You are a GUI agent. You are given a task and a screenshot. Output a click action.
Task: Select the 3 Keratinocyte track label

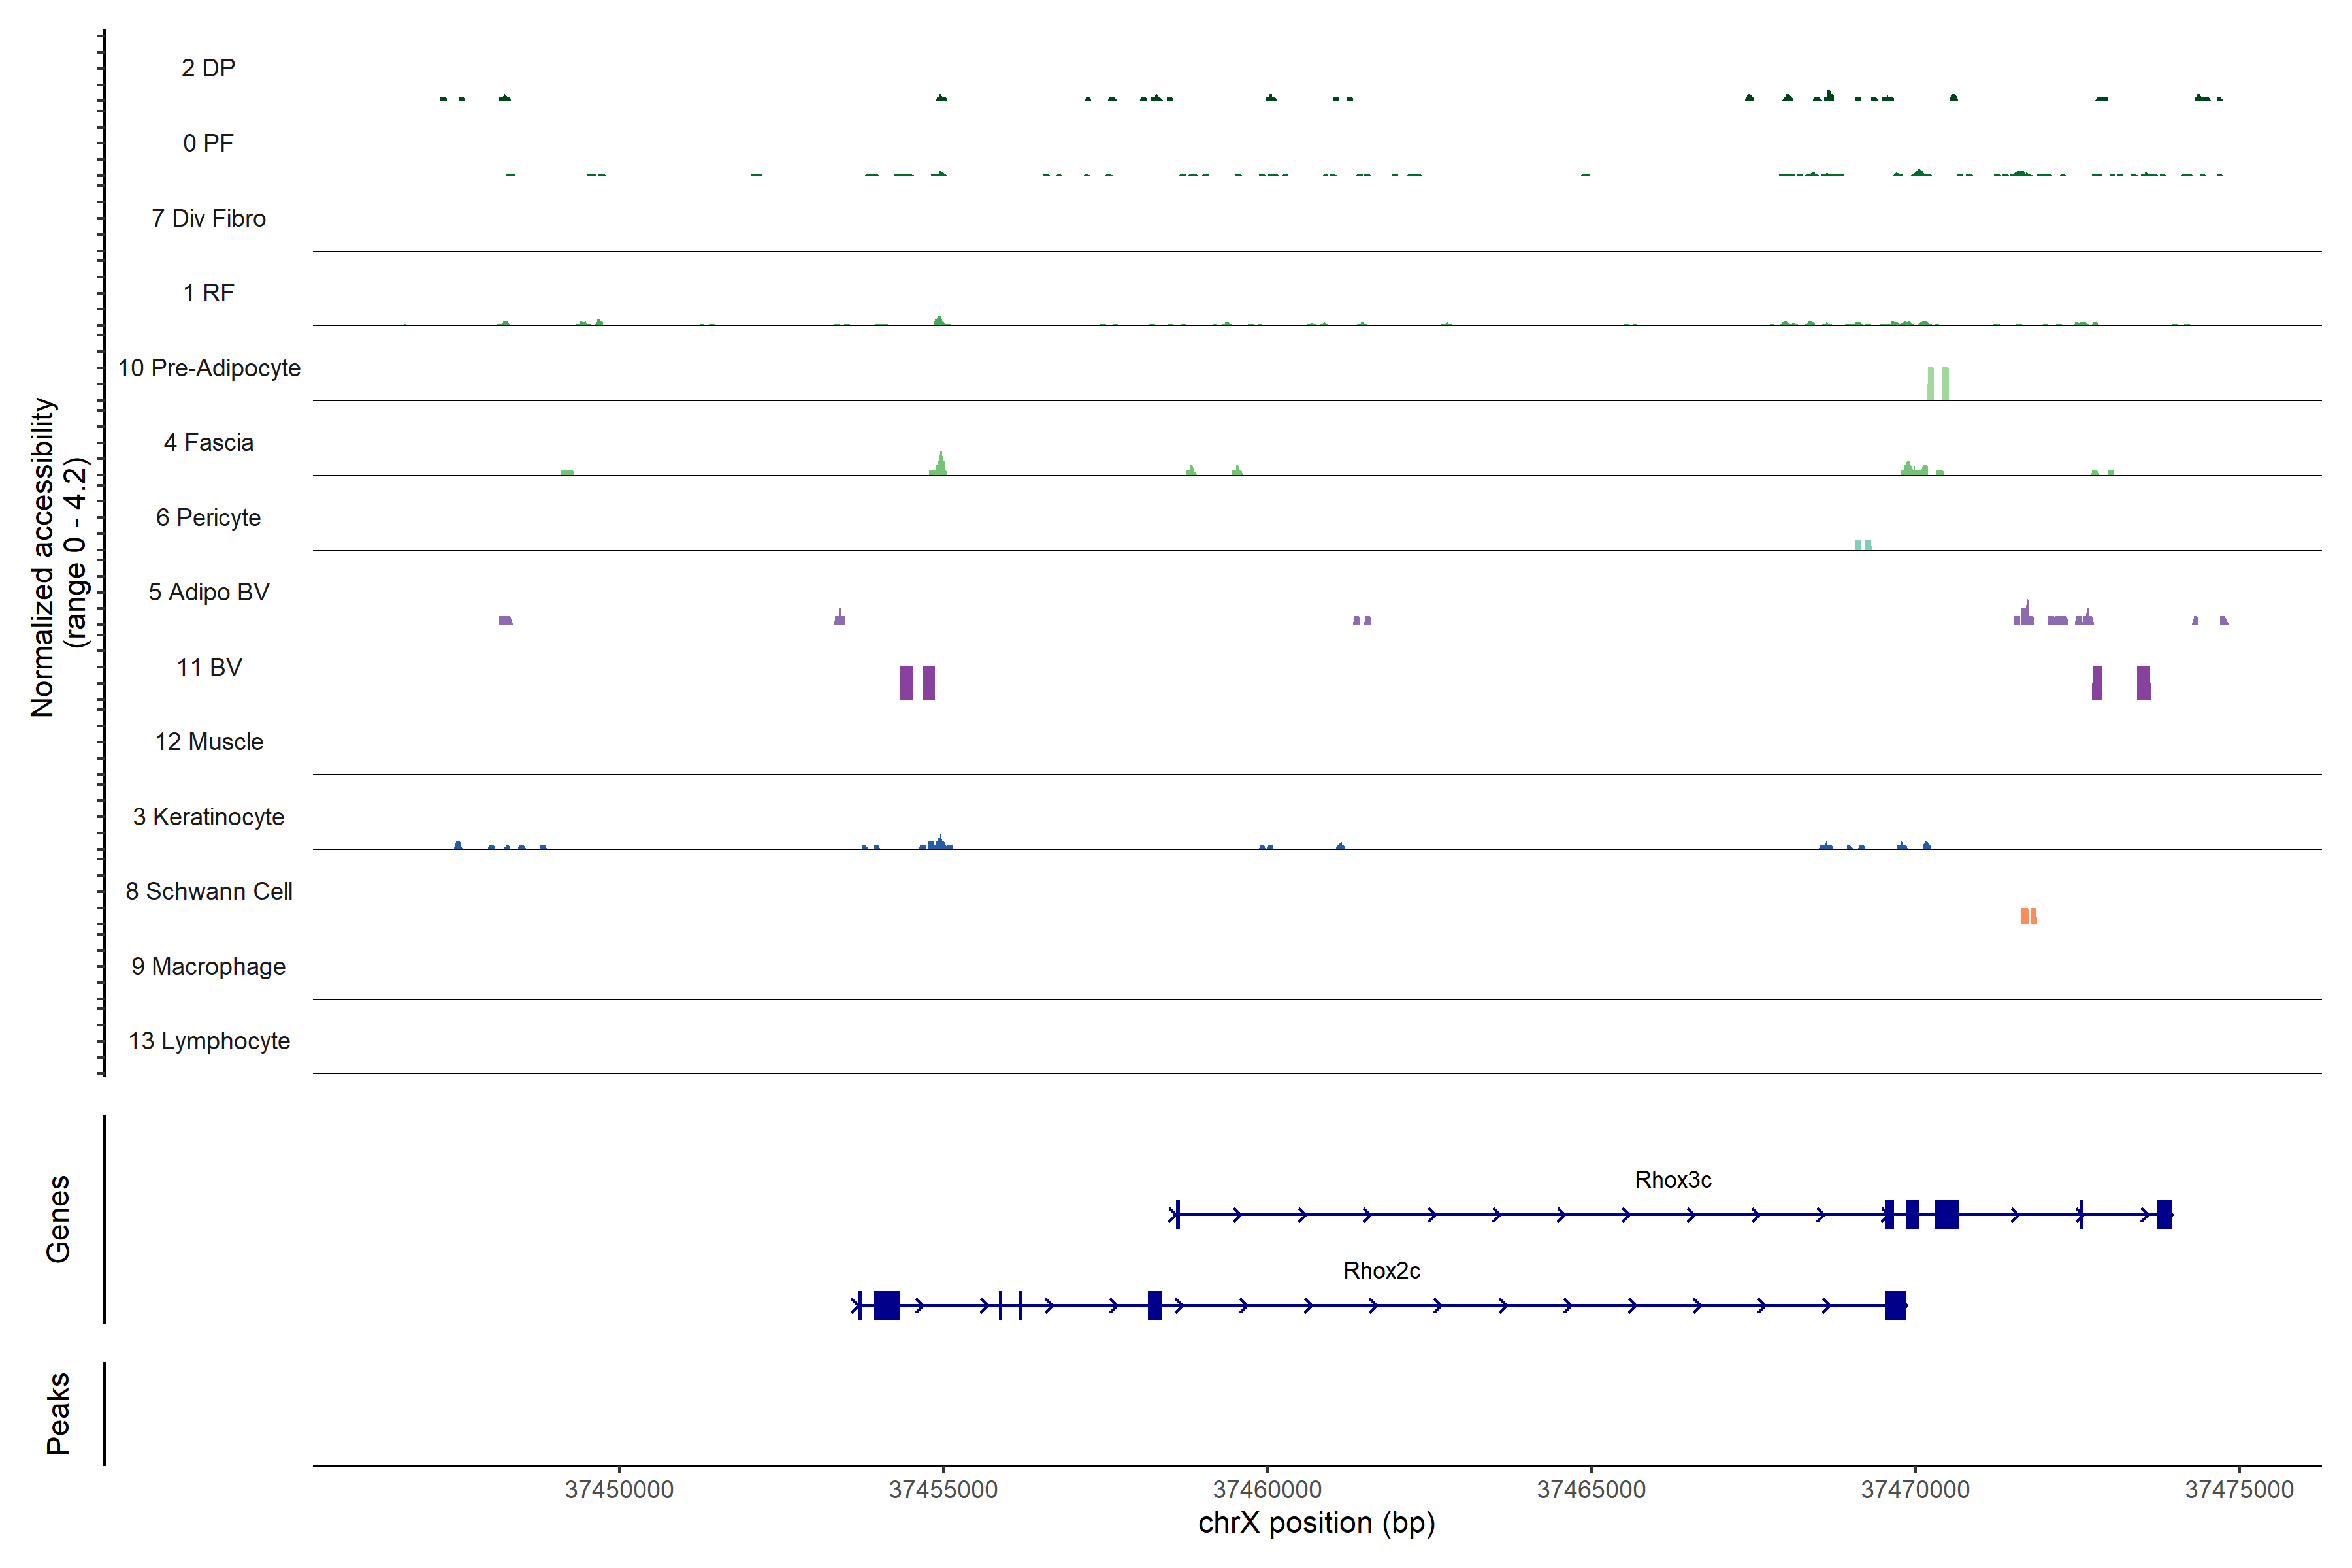coord(209,817)
